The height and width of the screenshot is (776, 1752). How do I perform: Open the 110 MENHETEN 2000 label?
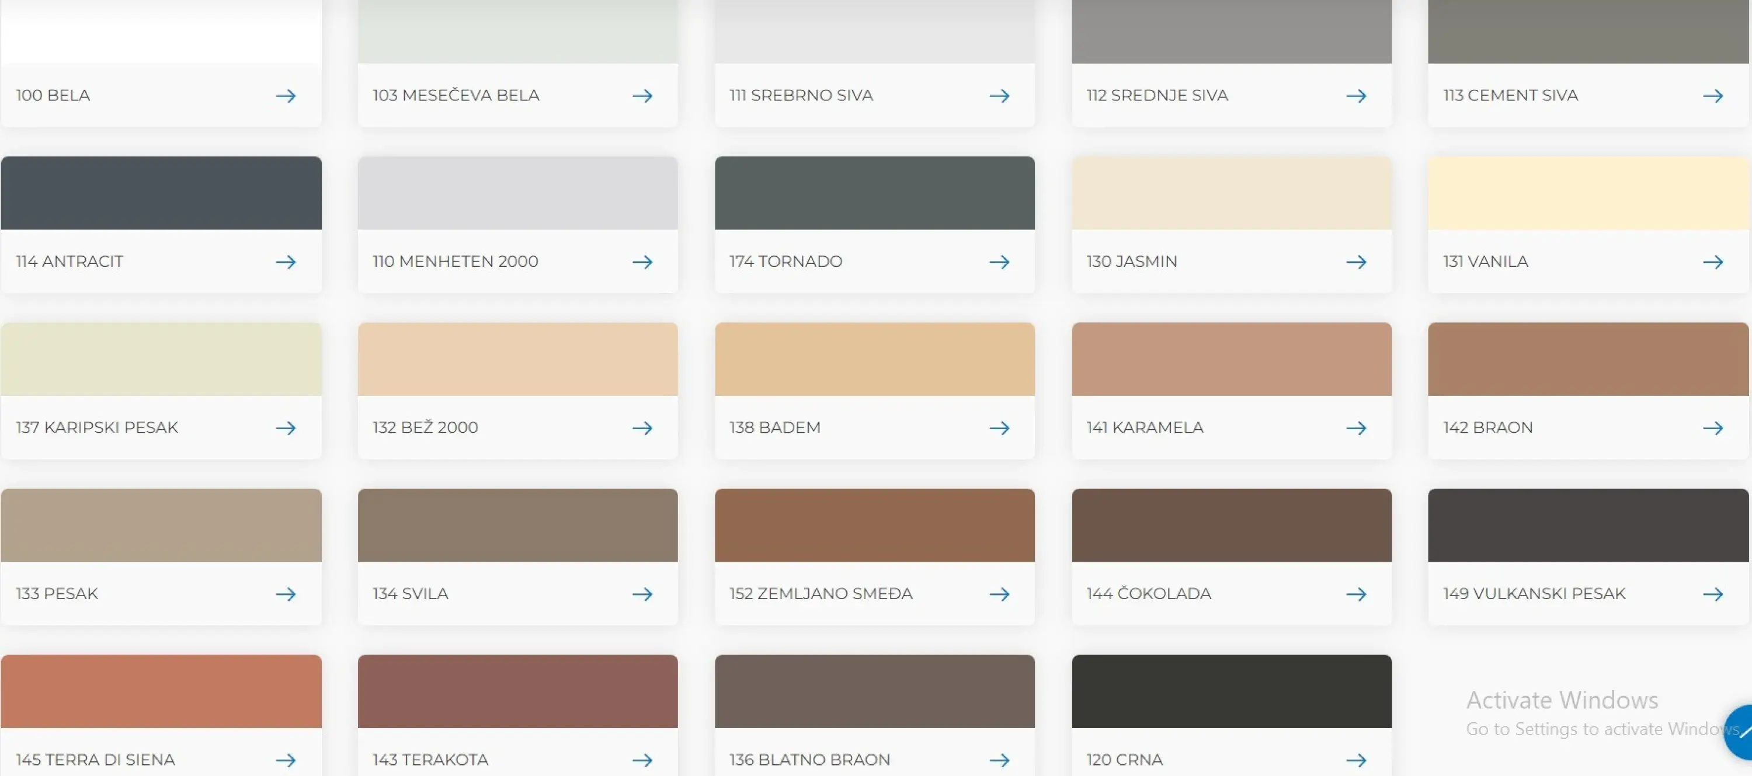tap(455, 261)
